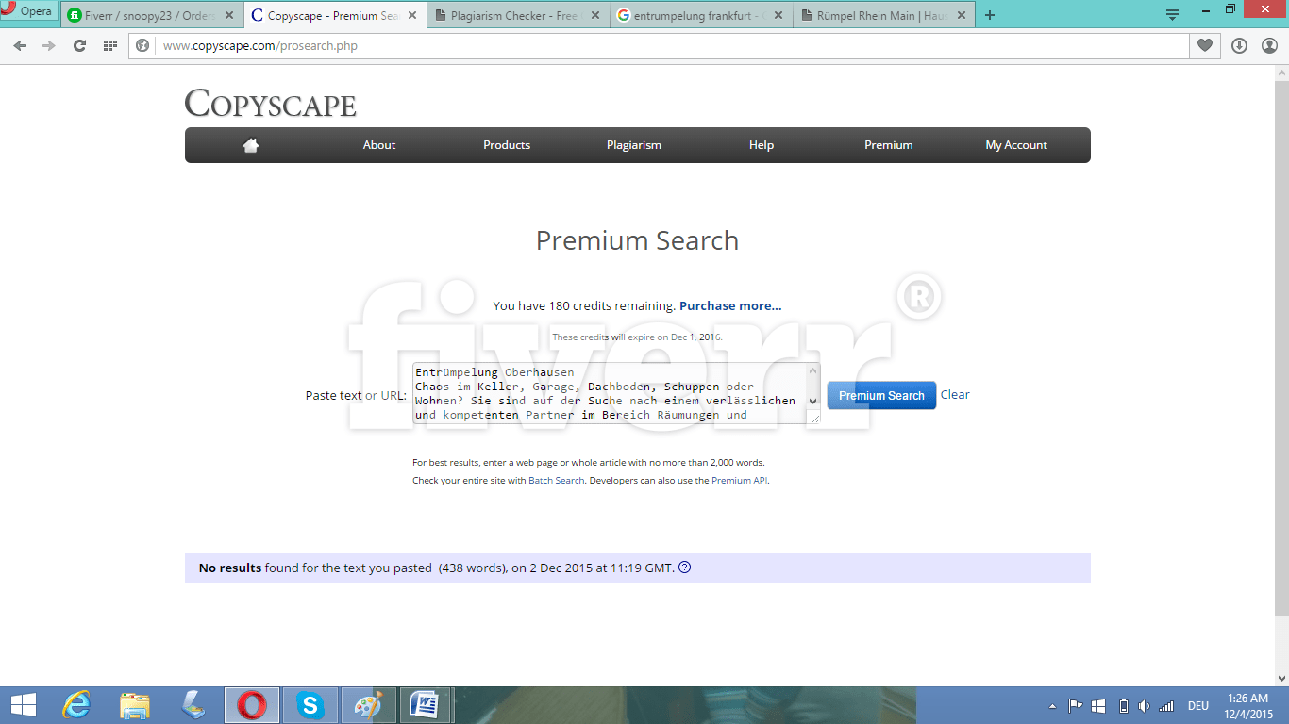Bookmark page with the heart icon

pyautogui.click(x=1205, y=45)
